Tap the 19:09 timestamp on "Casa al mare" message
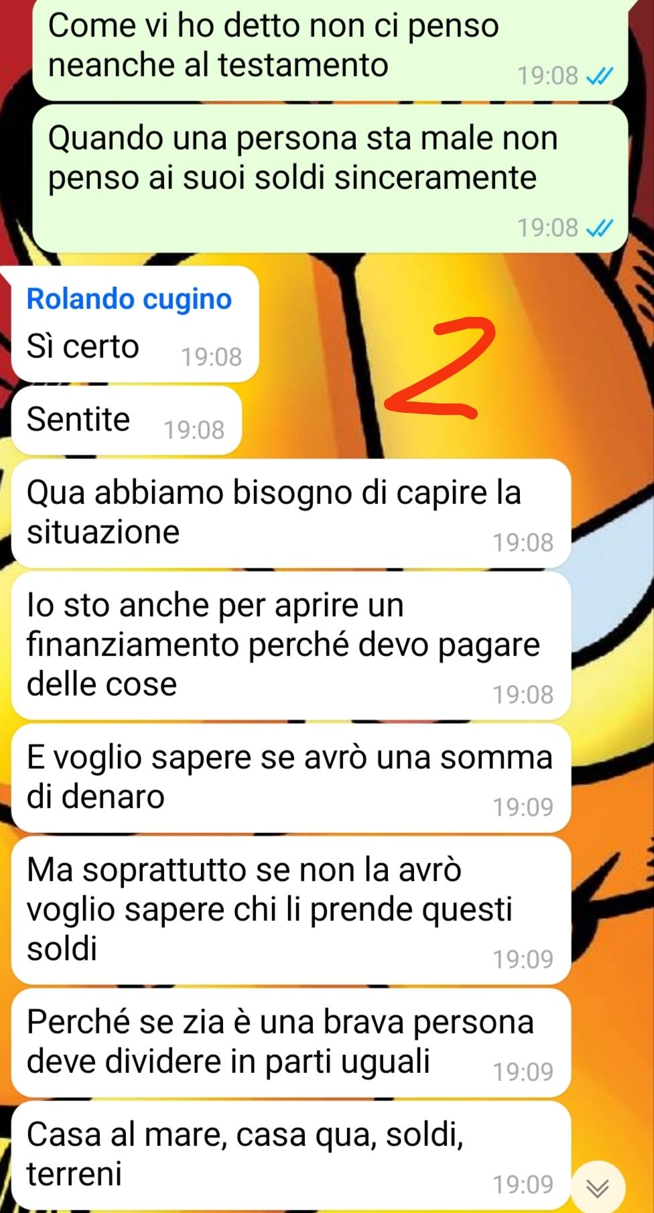 coord(523,1184)
